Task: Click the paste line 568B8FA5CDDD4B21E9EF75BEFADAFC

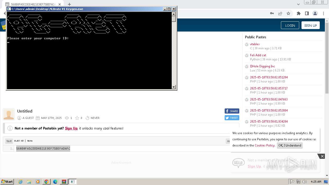Action: (x=43, y=149)
